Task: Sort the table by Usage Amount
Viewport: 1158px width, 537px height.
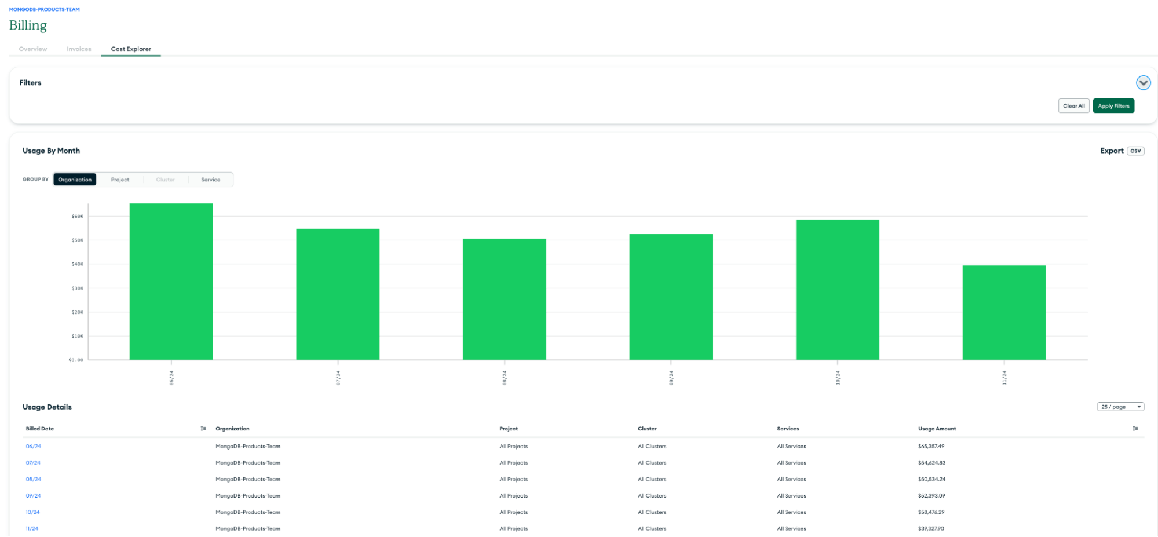Action: pyautogui.click(x=1135, y=428)
